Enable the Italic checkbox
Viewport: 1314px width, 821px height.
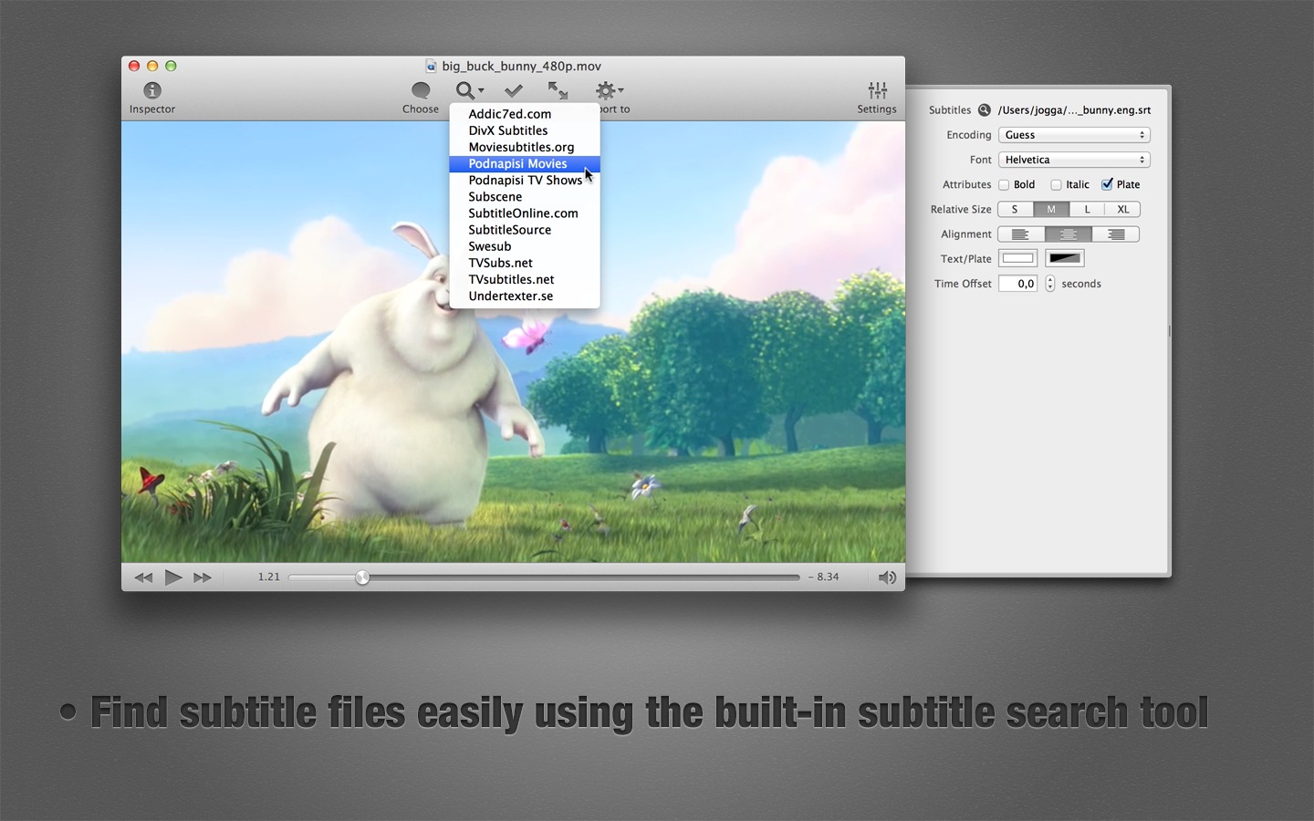tap(1056, 184)
